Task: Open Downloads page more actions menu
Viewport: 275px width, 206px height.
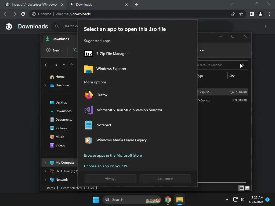Action: [x=266, y=27]
